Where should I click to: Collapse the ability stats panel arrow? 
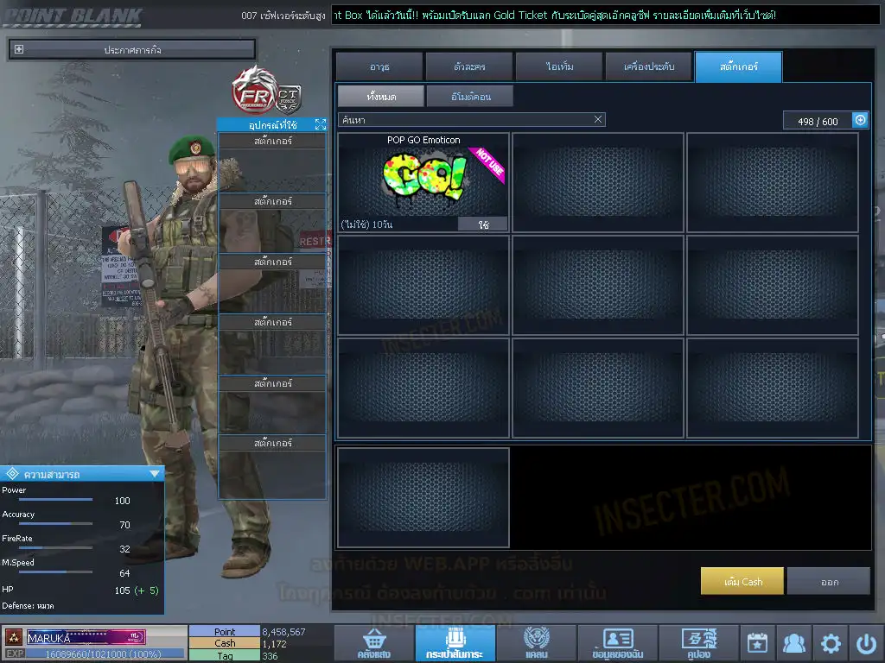pyautogui.click(x=155, y=473)
